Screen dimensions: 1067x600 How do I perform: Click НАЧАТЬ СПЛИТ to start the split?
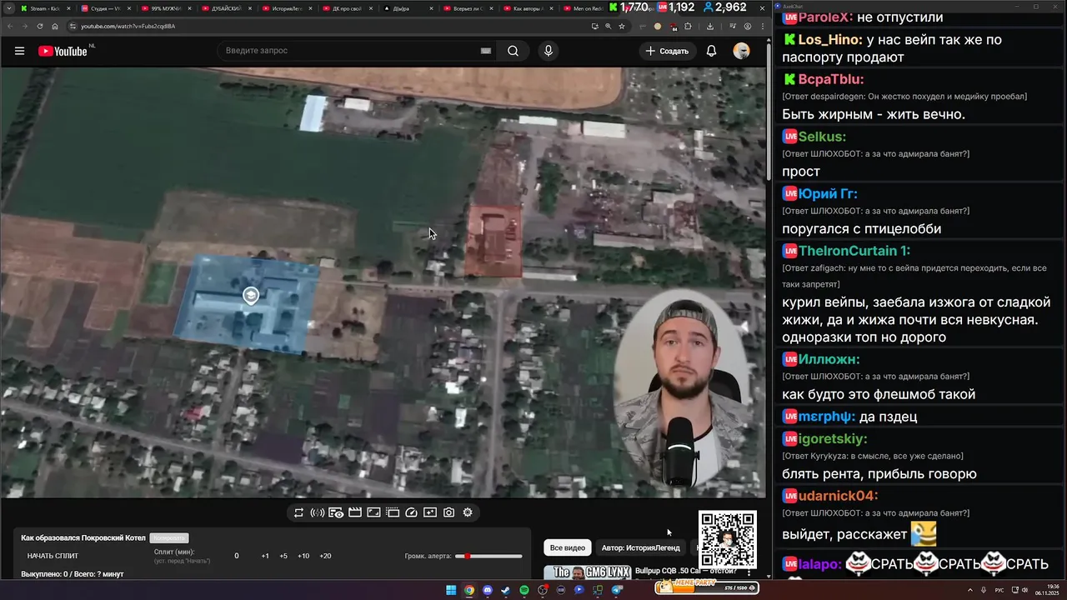(53, 556)
